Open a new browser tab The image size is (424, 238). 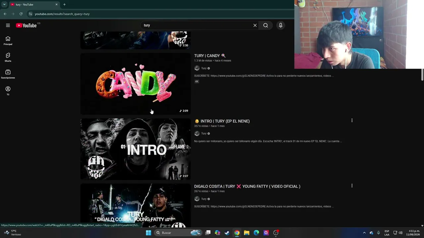tap(64, 5)
